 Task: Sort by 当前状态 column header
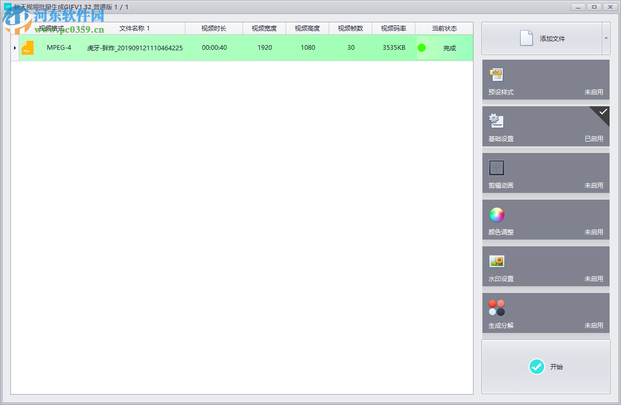point(444,29)
